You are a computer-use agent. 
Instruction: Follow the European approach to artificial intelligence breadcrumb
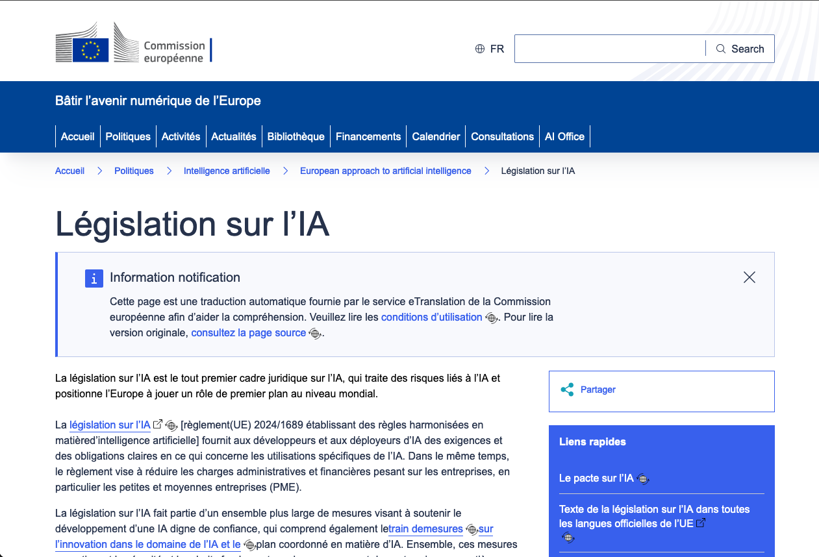coord(385,171)
